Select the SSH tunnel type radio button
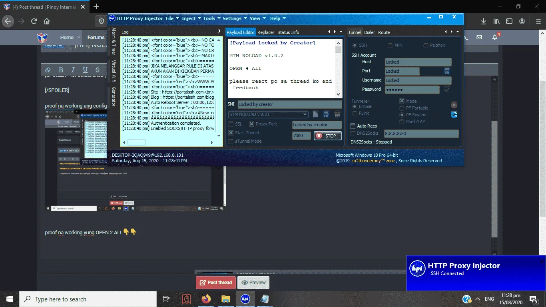The width and height of the screenshot is (546, 307). click(355, 46)
